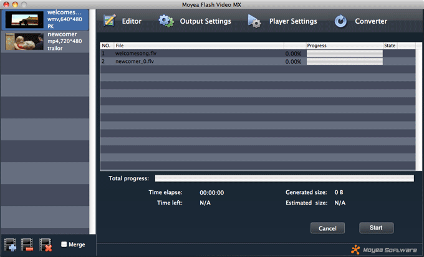Click the Converter circular arrow icon
Viewport: 424px width, 257px height.
coord(340,21)
